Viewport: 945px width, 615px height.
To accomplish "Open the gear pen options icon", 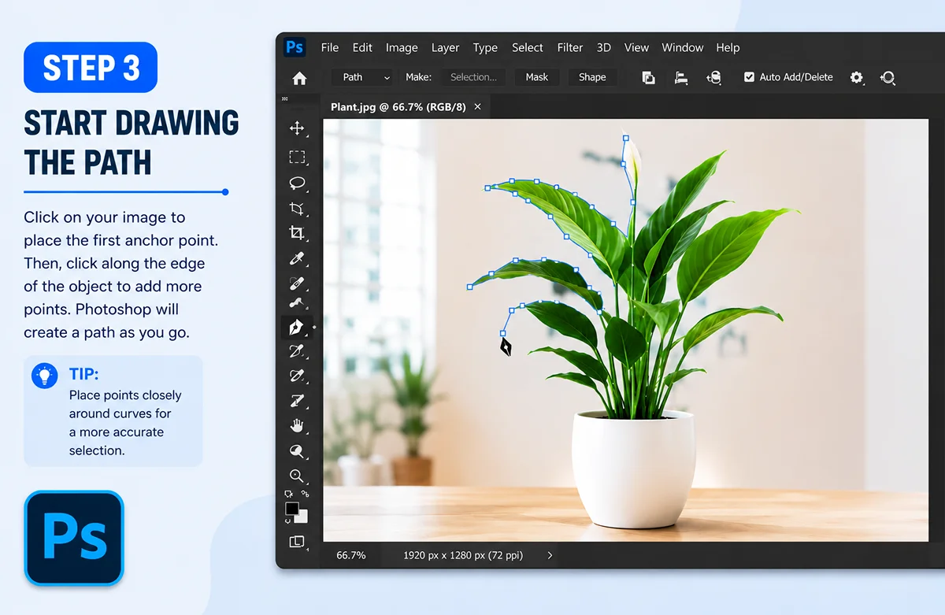I will (856, 77).
